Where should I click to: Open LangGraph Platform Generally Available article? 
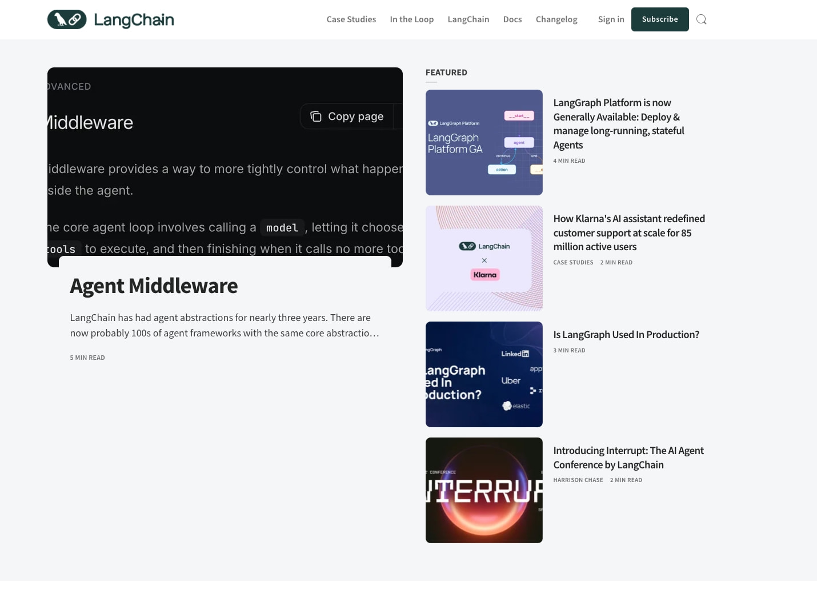click(619, 124)
